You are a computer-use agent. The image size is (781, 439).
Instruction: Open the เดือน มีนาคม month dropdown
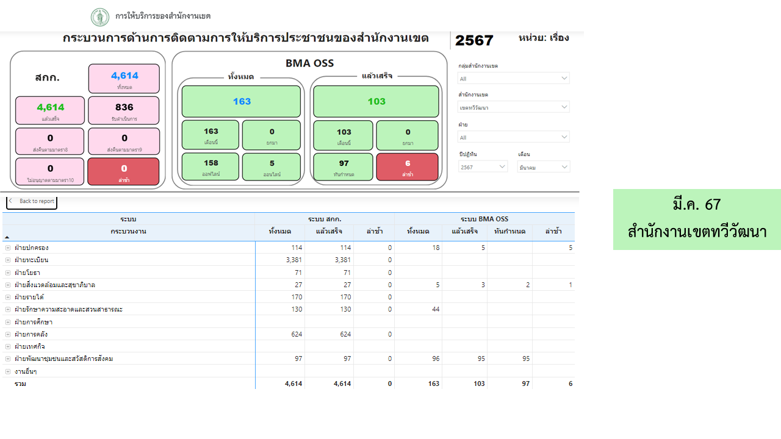pos(544,167)
